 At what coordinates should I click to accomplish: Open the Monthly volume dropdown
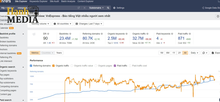40,24
